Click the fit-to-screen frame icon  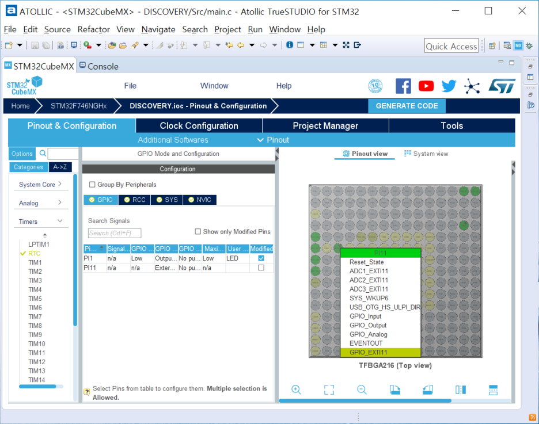pyautogui.click(x=329, y=389)
